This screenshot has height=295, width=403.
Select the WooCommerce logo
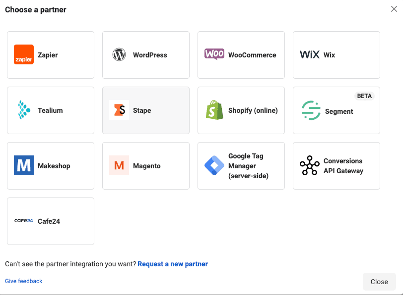[x=214, y=54]
